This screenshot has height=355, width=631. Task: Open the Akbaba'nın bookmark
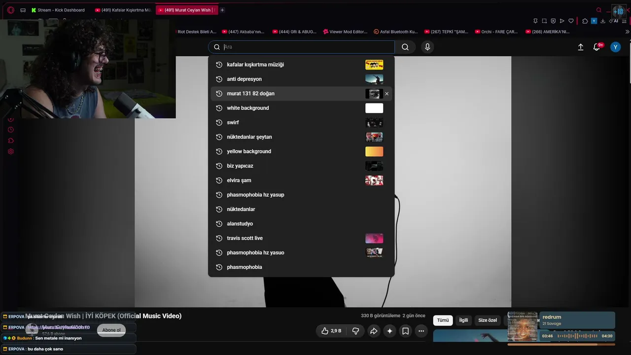(243, 32)
